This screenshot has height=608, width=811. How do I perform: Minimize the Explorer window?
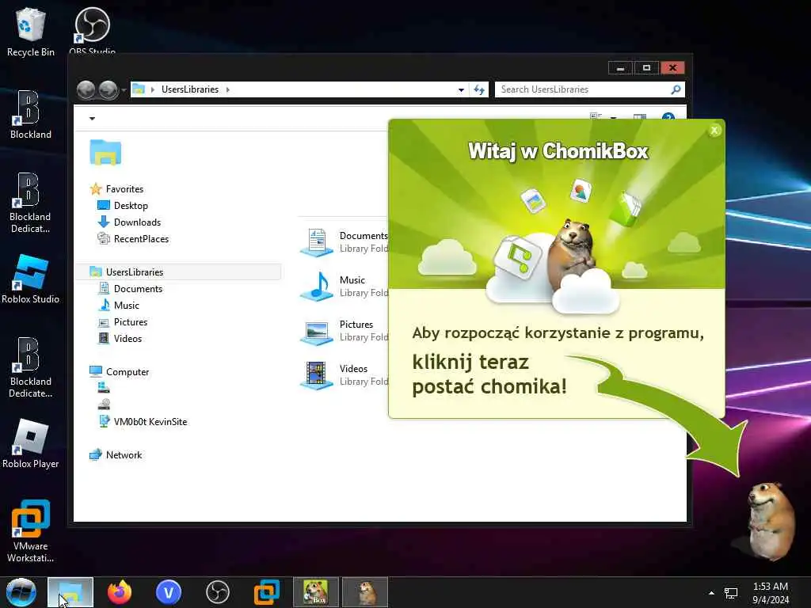621,68
